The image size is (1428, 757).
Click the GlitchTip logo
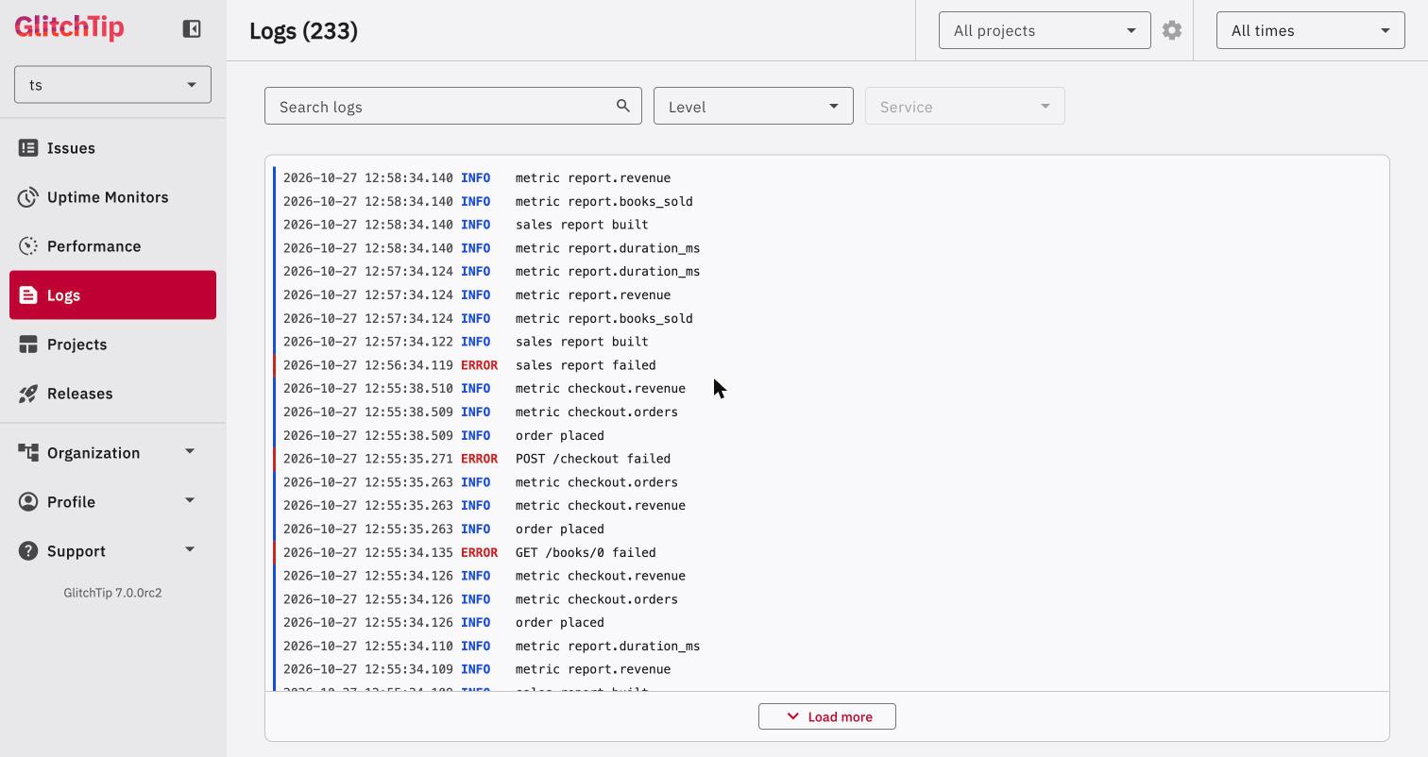[x=69, y=27]
